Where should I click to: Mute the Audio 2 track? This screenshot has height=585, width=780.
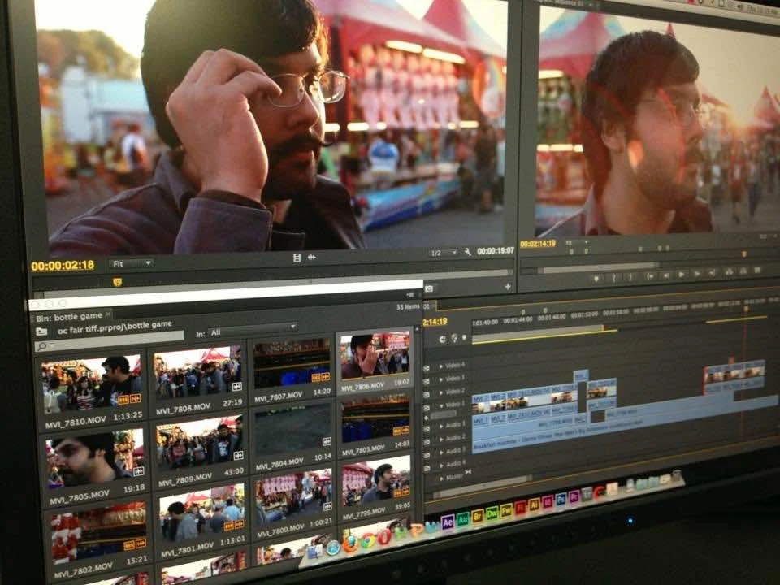[427, 442]
